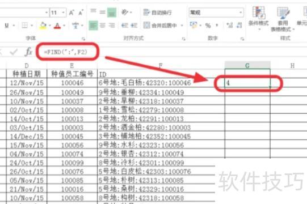Toggle Underline formatting
The width and height of the screenshot is (307, 204).
7,25
